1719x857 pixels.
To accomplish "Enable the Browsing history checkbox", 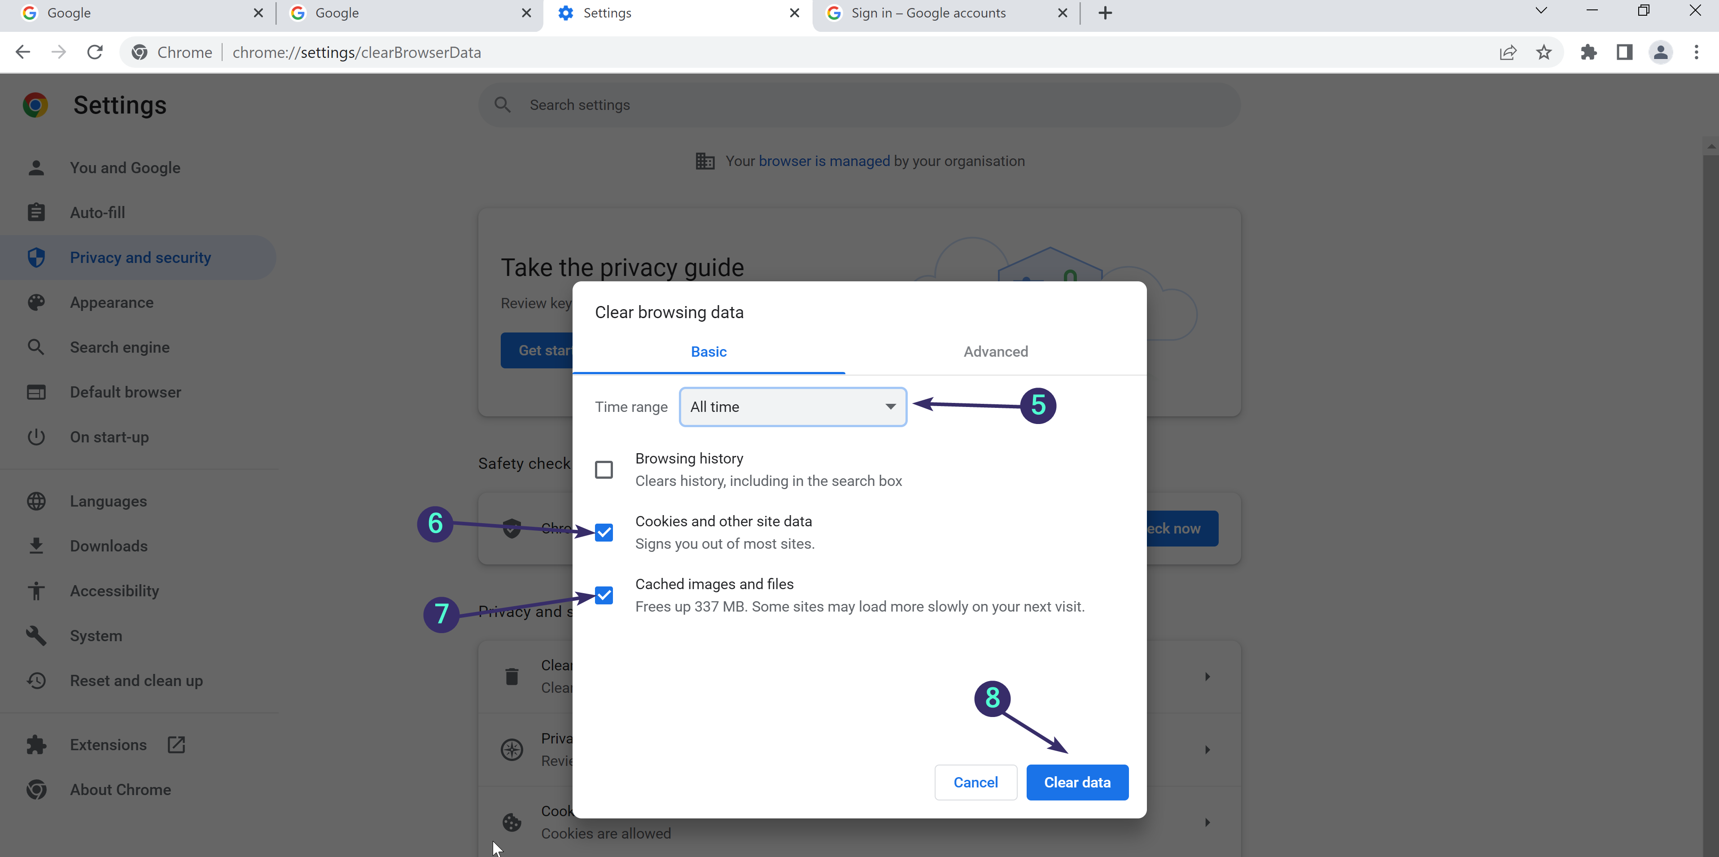I will [603, 469].
